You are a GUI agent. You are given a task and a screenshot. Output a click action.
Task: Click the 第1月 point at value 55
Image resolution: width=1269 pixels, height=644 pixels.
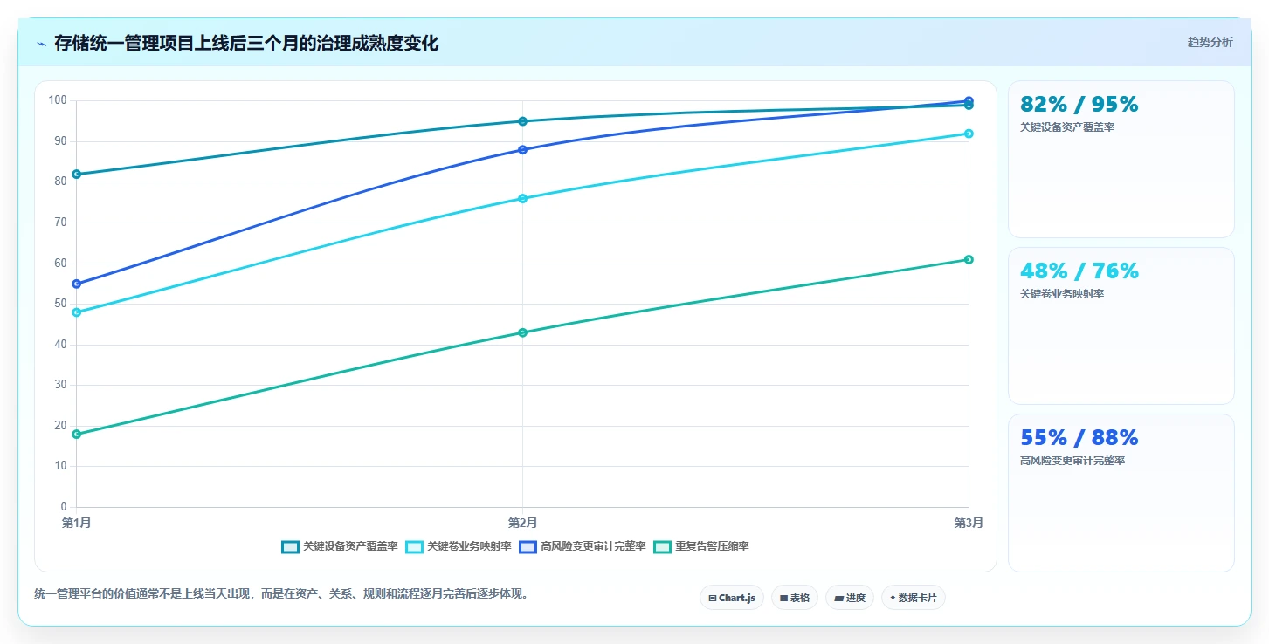pyautogui.click(x=77, y=284)
